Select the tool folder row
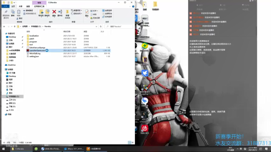Viewport: 271px width, 152px height. pos(68,45)
